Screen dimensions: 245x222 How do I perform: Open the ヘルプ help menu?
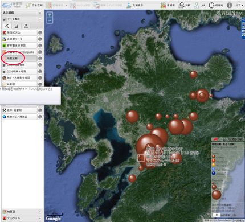pyautogui.click(x=235, y=5)
